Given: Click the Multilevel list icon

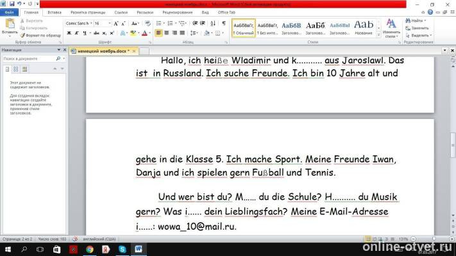Looking at the screenshot, I should [x=182, y=23].
